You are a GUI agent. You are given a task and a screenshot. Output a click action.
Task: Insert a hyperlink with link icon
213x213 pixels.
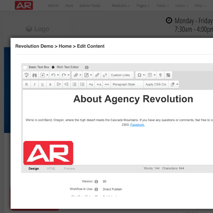coord(97,75)
